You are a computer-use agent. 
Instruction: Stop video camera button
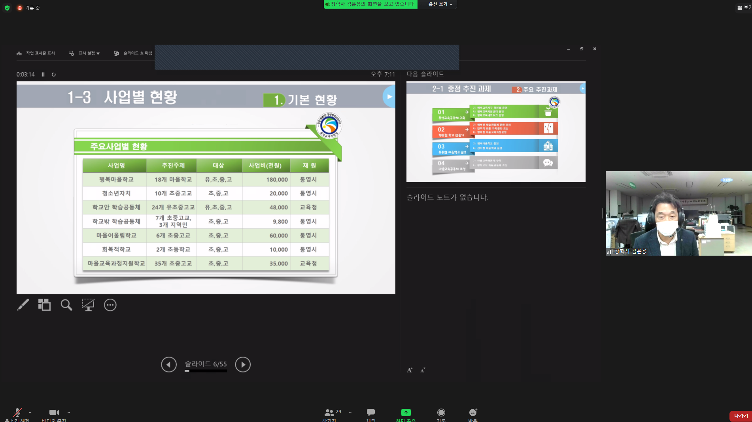54,414
